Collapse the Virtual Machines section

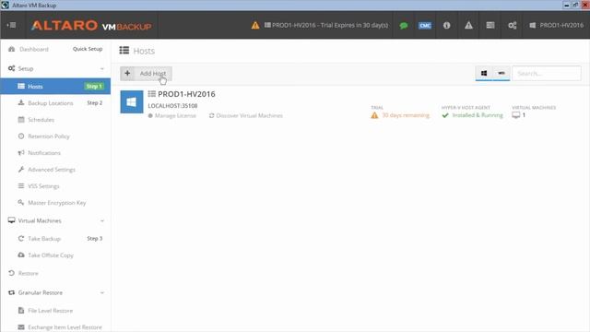click(102, 220)
